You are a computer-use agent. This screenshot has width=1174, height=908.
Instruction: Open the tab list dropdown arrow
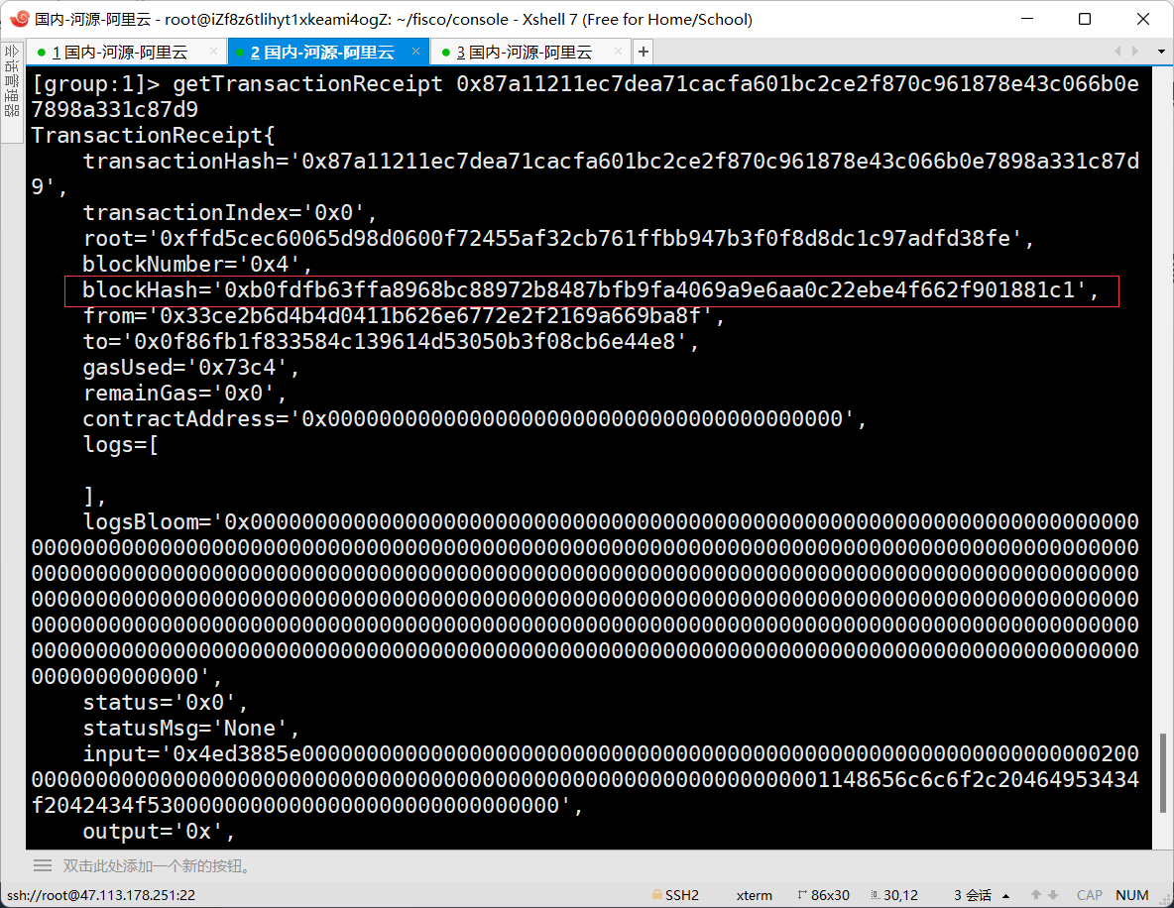[x=1161, y=52]
